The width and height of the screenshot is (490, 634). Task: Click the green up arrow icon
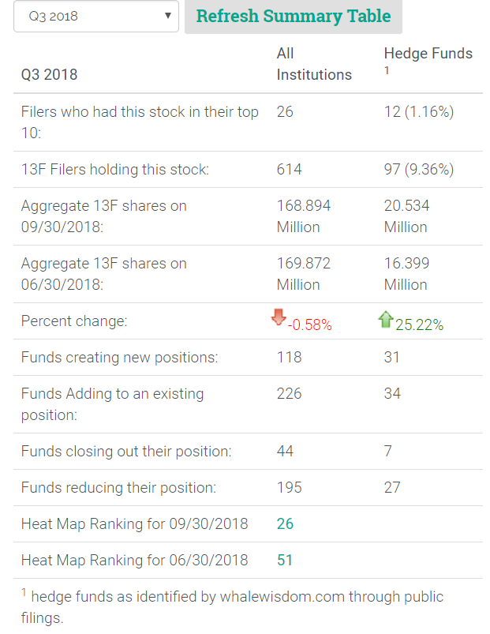(x=386, y=320)
